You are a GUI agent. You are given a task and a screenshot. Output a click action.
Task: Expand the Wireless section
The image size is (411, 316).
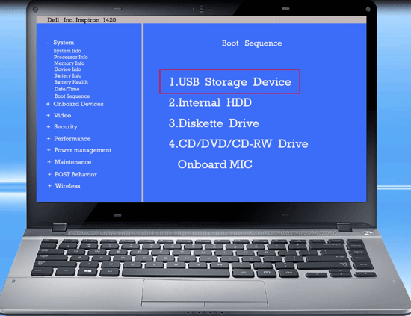tap(49, 186)
